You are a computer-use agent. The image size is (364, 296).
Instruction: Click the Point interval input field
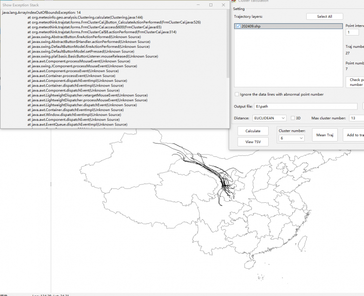coord(352,33)
